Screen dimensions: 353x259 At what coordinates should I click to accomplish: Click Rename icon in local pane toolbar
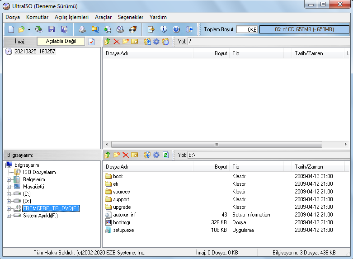tap(135, 155)
